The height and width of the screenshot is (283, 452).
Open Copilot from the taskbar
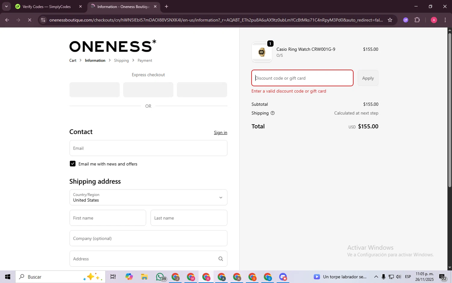pos(129,277)
